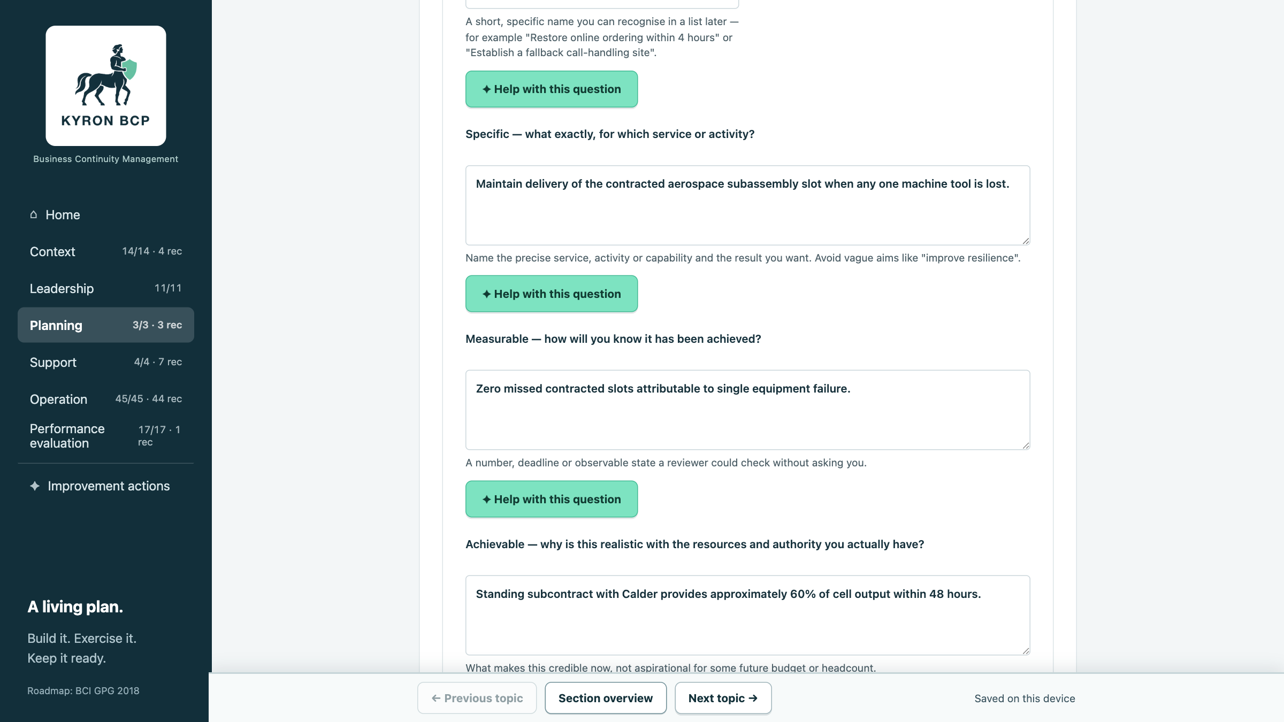Click the 'Measurable — how will you know' label
This screenshot has height=722, width=1284.
613,339
